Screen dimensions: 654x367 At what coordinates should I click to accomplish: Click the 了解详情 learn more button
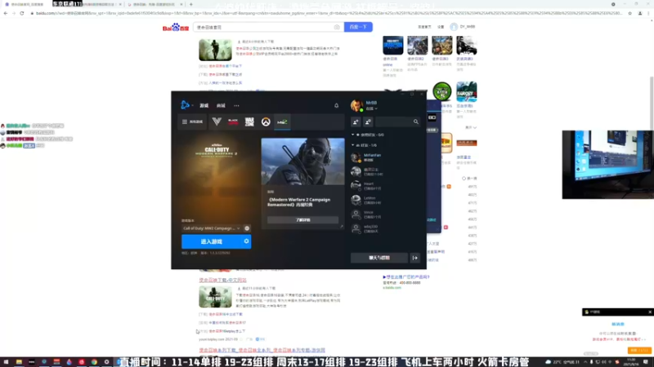(x=302, y=219)
